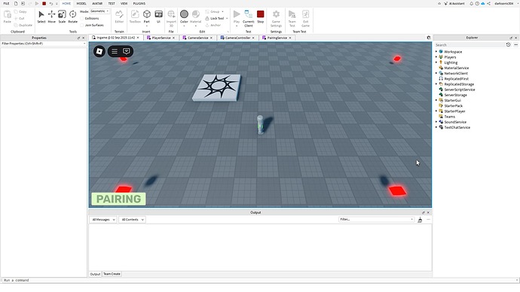Image resolution: width=520 pixels, height=292 pixels.
Task: Activate the Scale tool
Action: click(62, 17)
